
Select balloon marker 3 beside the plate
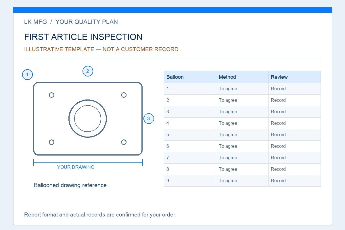pos(149,118)
